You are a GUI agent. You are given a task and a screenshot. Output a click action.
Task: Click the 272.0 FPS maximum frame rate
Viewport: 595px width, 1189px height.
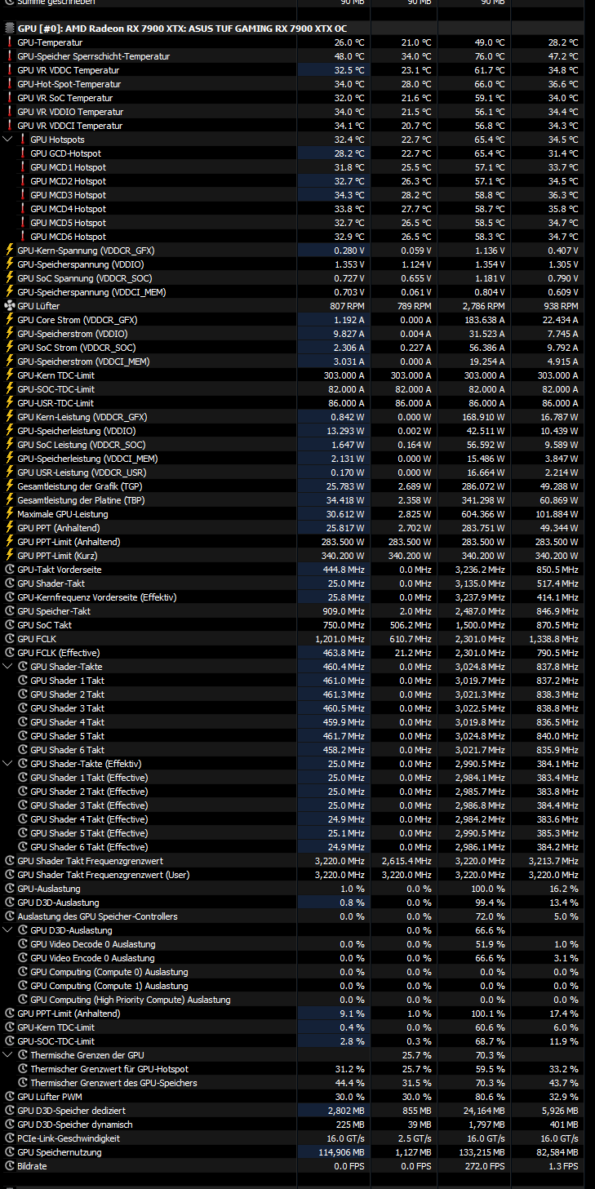click(485, 1165)
